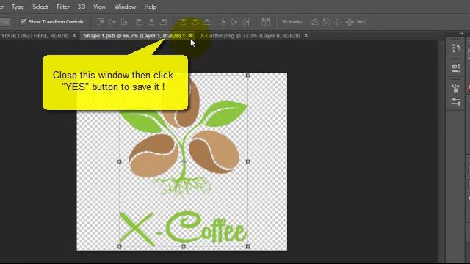Select the 3D Rotate mode icon
The image size is (470, 264).
click(314, 22)
